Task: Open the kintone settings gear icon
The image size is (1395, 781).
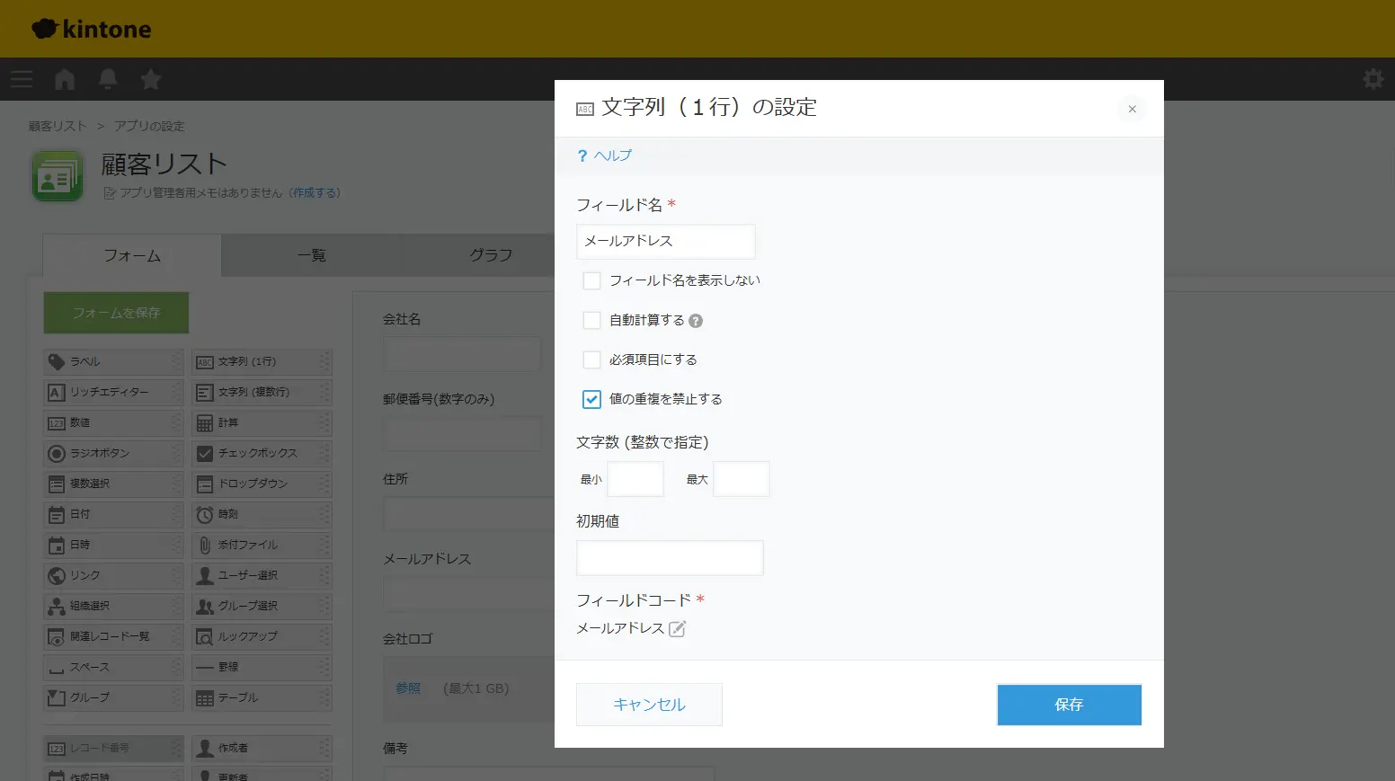Action: 1373,79
